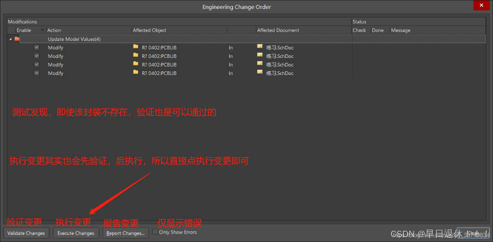The image size is (493, 242).
Task: Select 'Modify' text in the fourth row
Action: (x=56, y=73)
